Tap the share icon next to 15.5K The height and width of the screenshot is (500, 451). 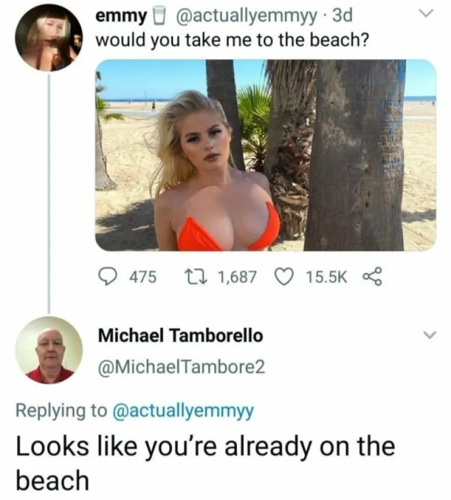pos(372,277)
